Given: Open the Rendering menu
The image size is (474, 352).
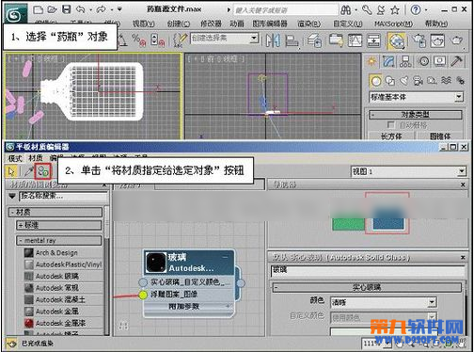Looking at the screenshot, I should [x=308, y=24].
